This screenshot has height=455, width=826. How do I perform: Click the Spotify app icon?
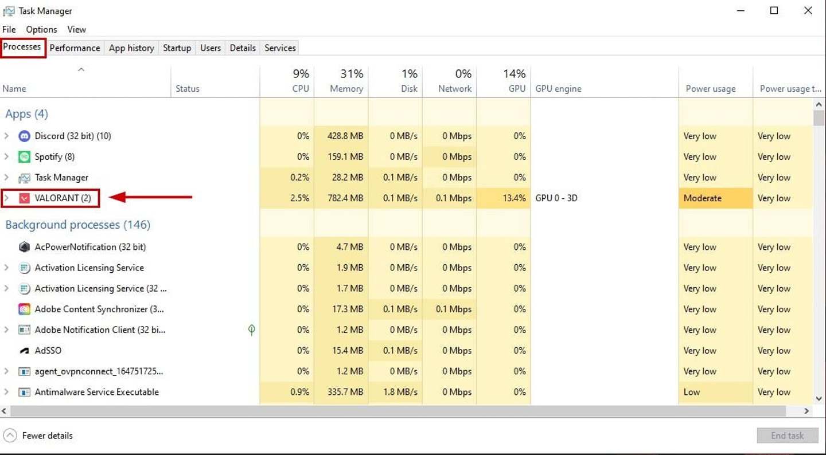(23, 156)
